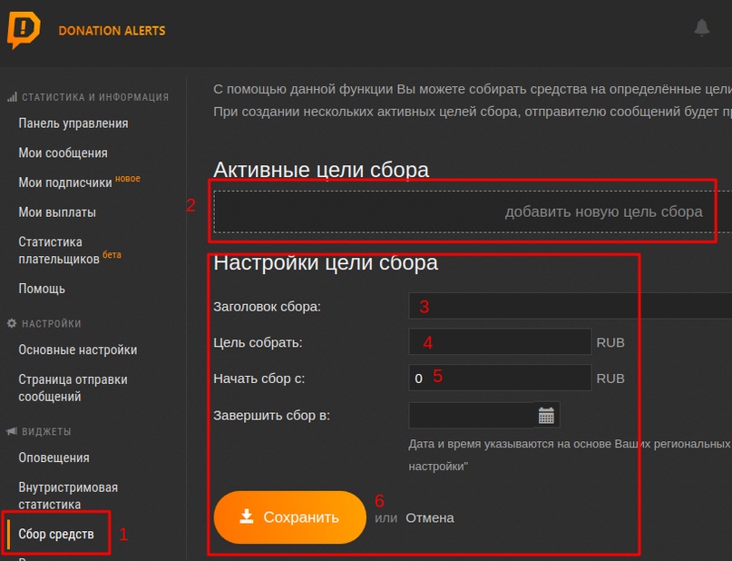The height and width of the screenshot is (561, 732).
Task: Select Сбор средств in the sidebar
Action: [56, 534]
